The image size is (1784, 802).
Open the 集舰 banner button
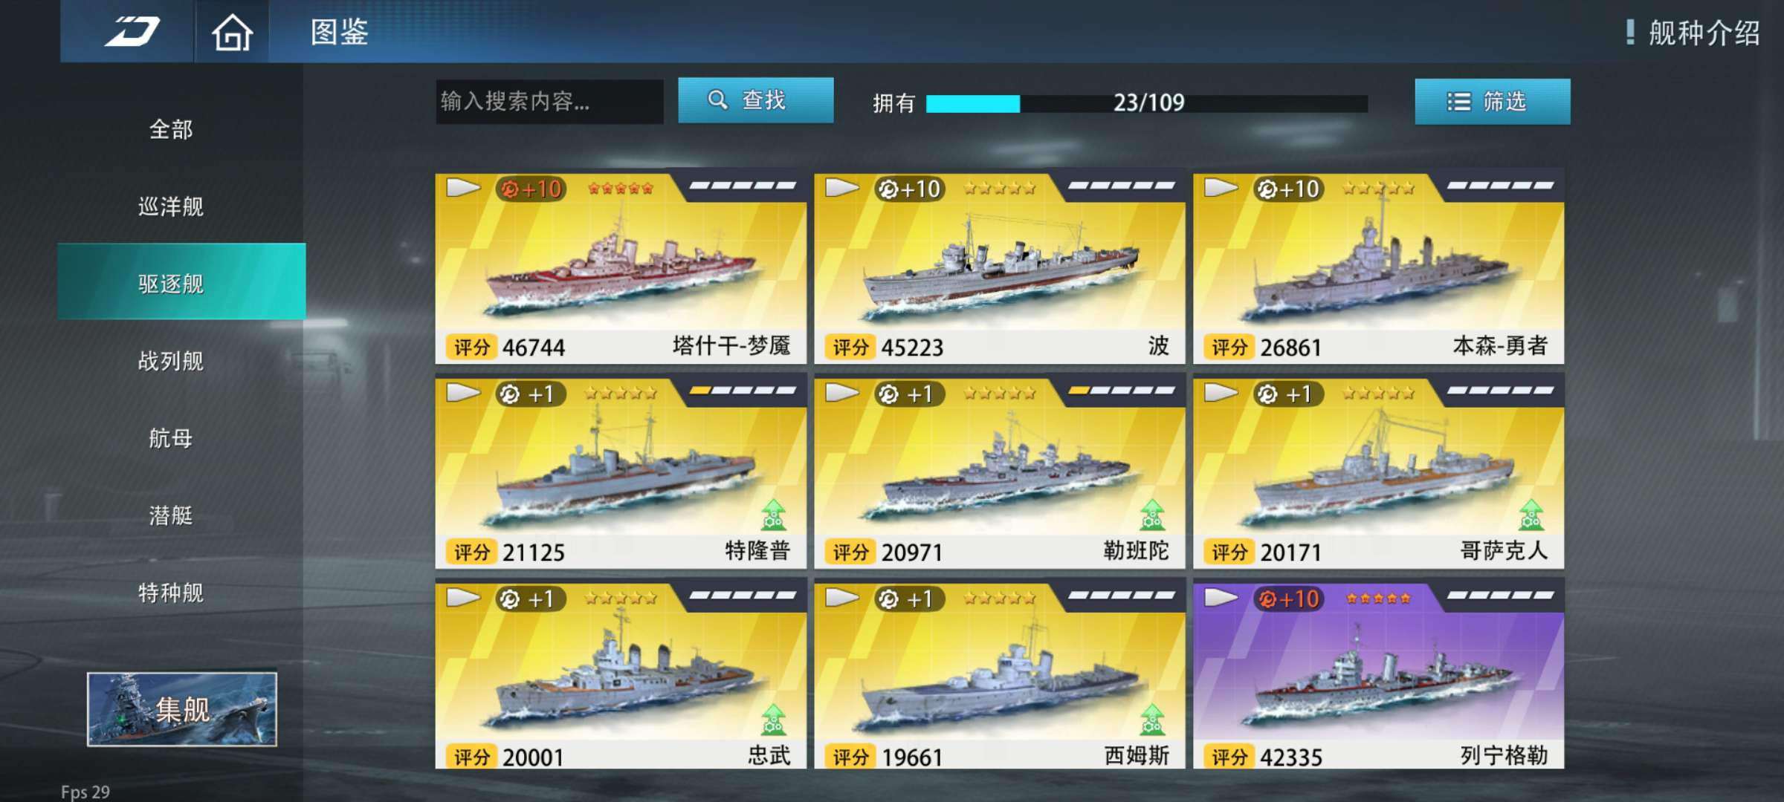(182, 709)
